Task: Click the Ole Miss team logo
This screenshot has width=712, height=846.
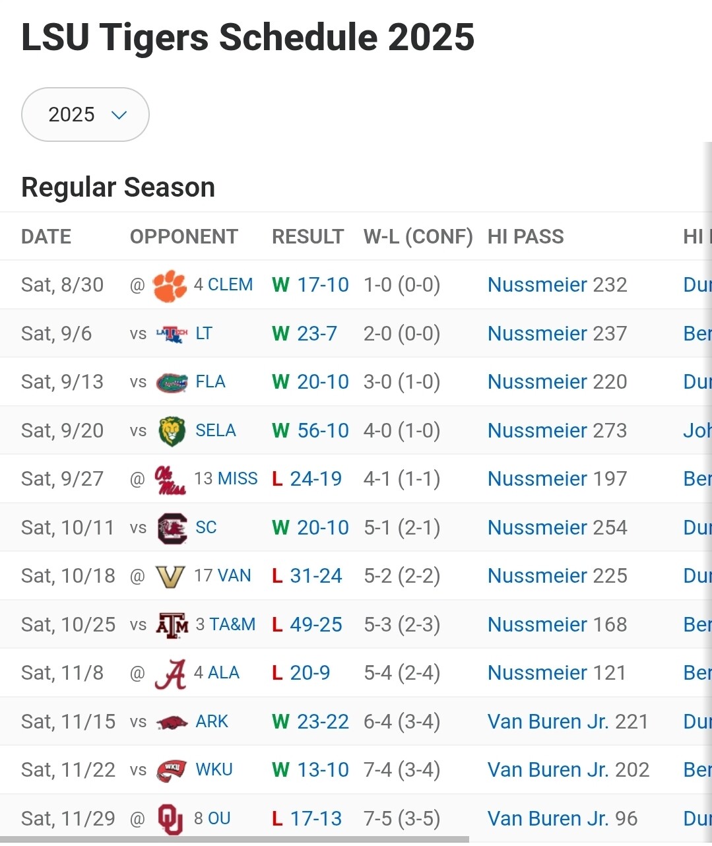Action: pyautogui.click(x=170, y=480)
